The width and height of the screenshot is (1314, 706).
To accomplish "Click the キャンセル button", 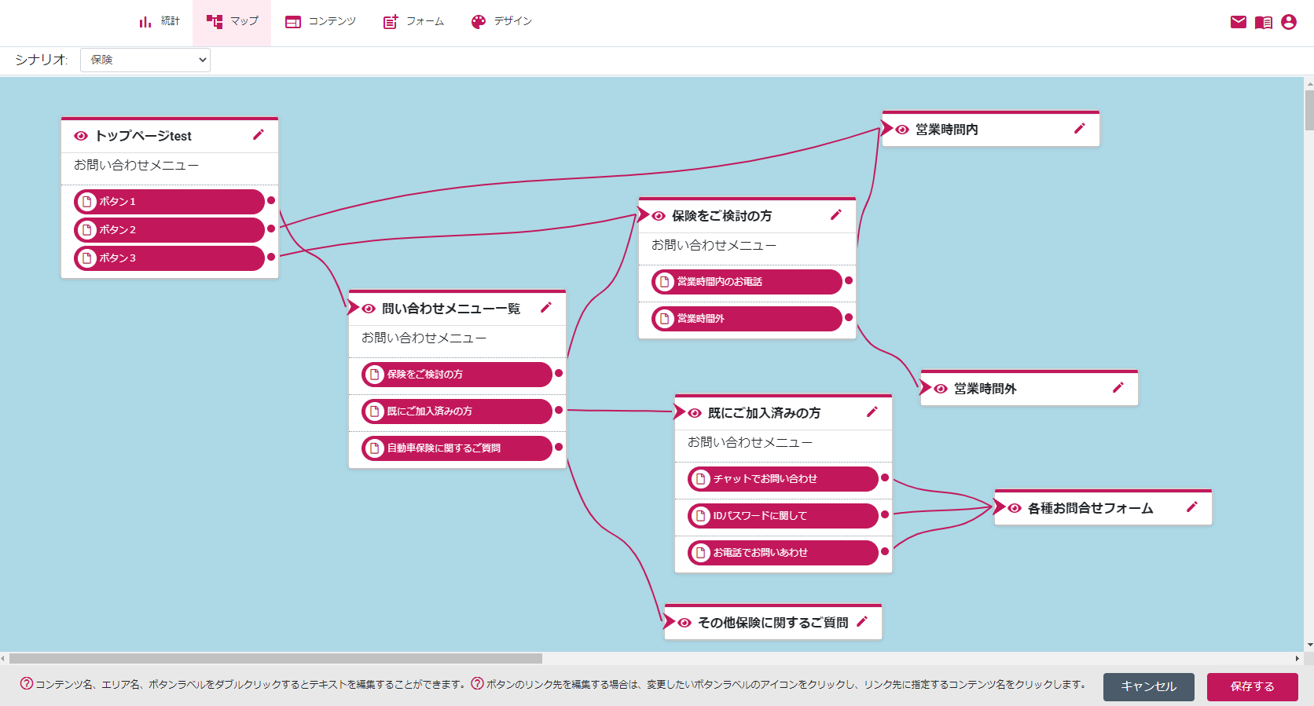I will pyautogui.click(x=1148, y=686).
